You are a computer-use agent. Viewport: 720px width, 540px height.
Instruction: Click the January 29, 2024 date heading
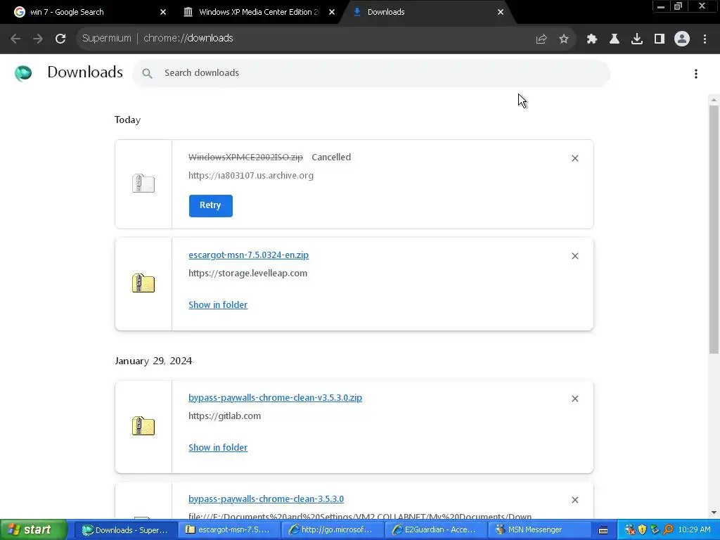pyautogui.click(x=153, y=361)
